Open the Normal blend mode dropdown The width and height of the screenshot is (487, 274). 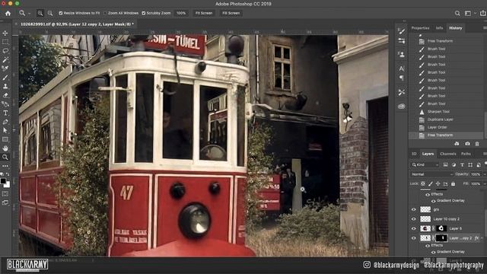pyautogui.click(x=431, y=174)
